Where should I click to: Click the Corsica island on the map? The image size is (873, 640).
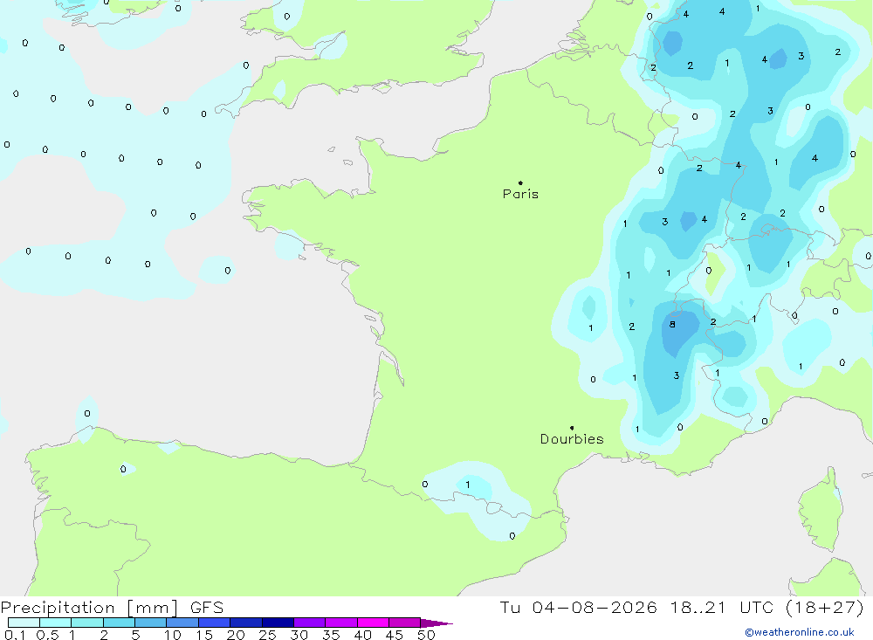(821, 510)
